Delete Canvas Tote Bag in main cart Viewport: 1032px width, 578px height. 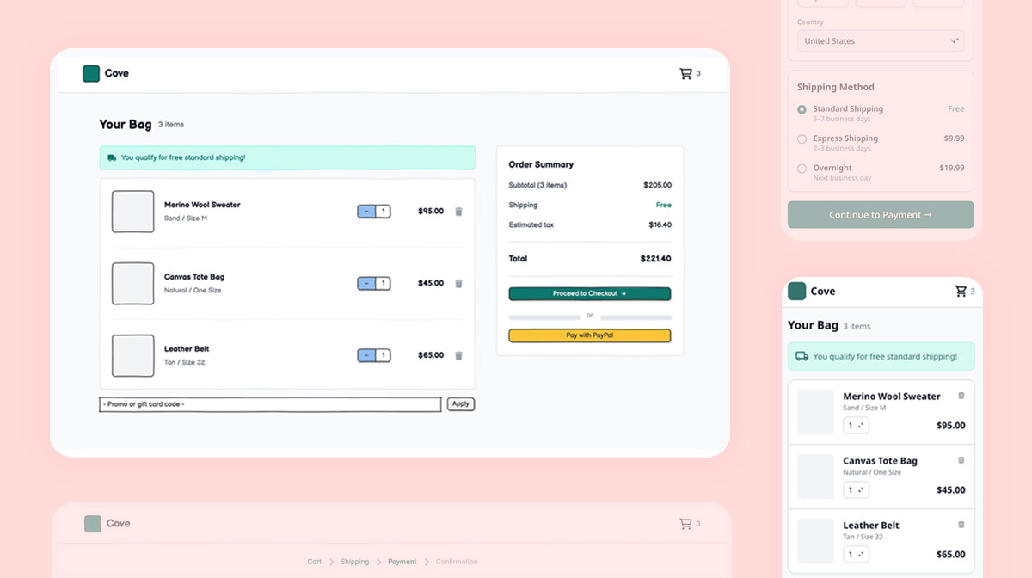pyautogui.click(x=458, y=284)
